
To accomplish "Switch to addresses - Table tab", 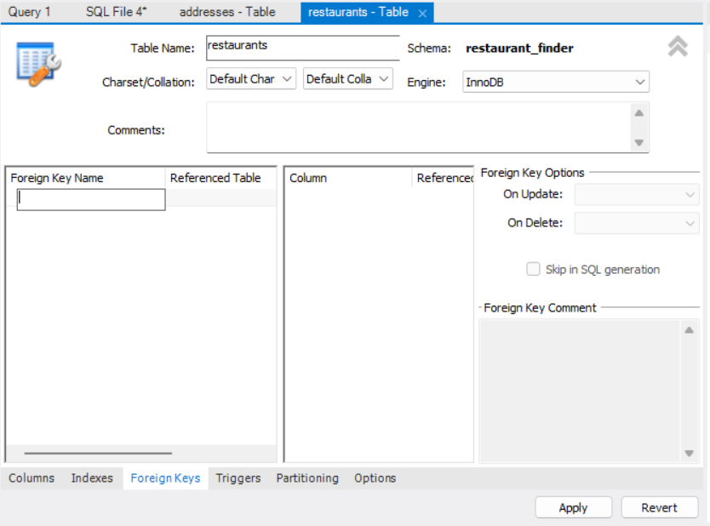I will pos(226,12).
